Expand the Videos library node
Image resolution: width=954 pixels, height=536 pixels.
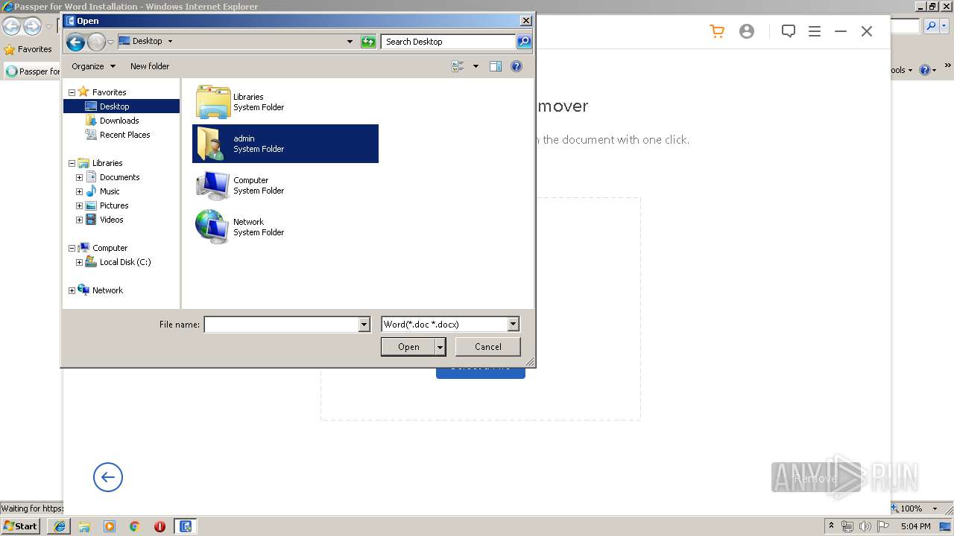[x=79, y=220]
